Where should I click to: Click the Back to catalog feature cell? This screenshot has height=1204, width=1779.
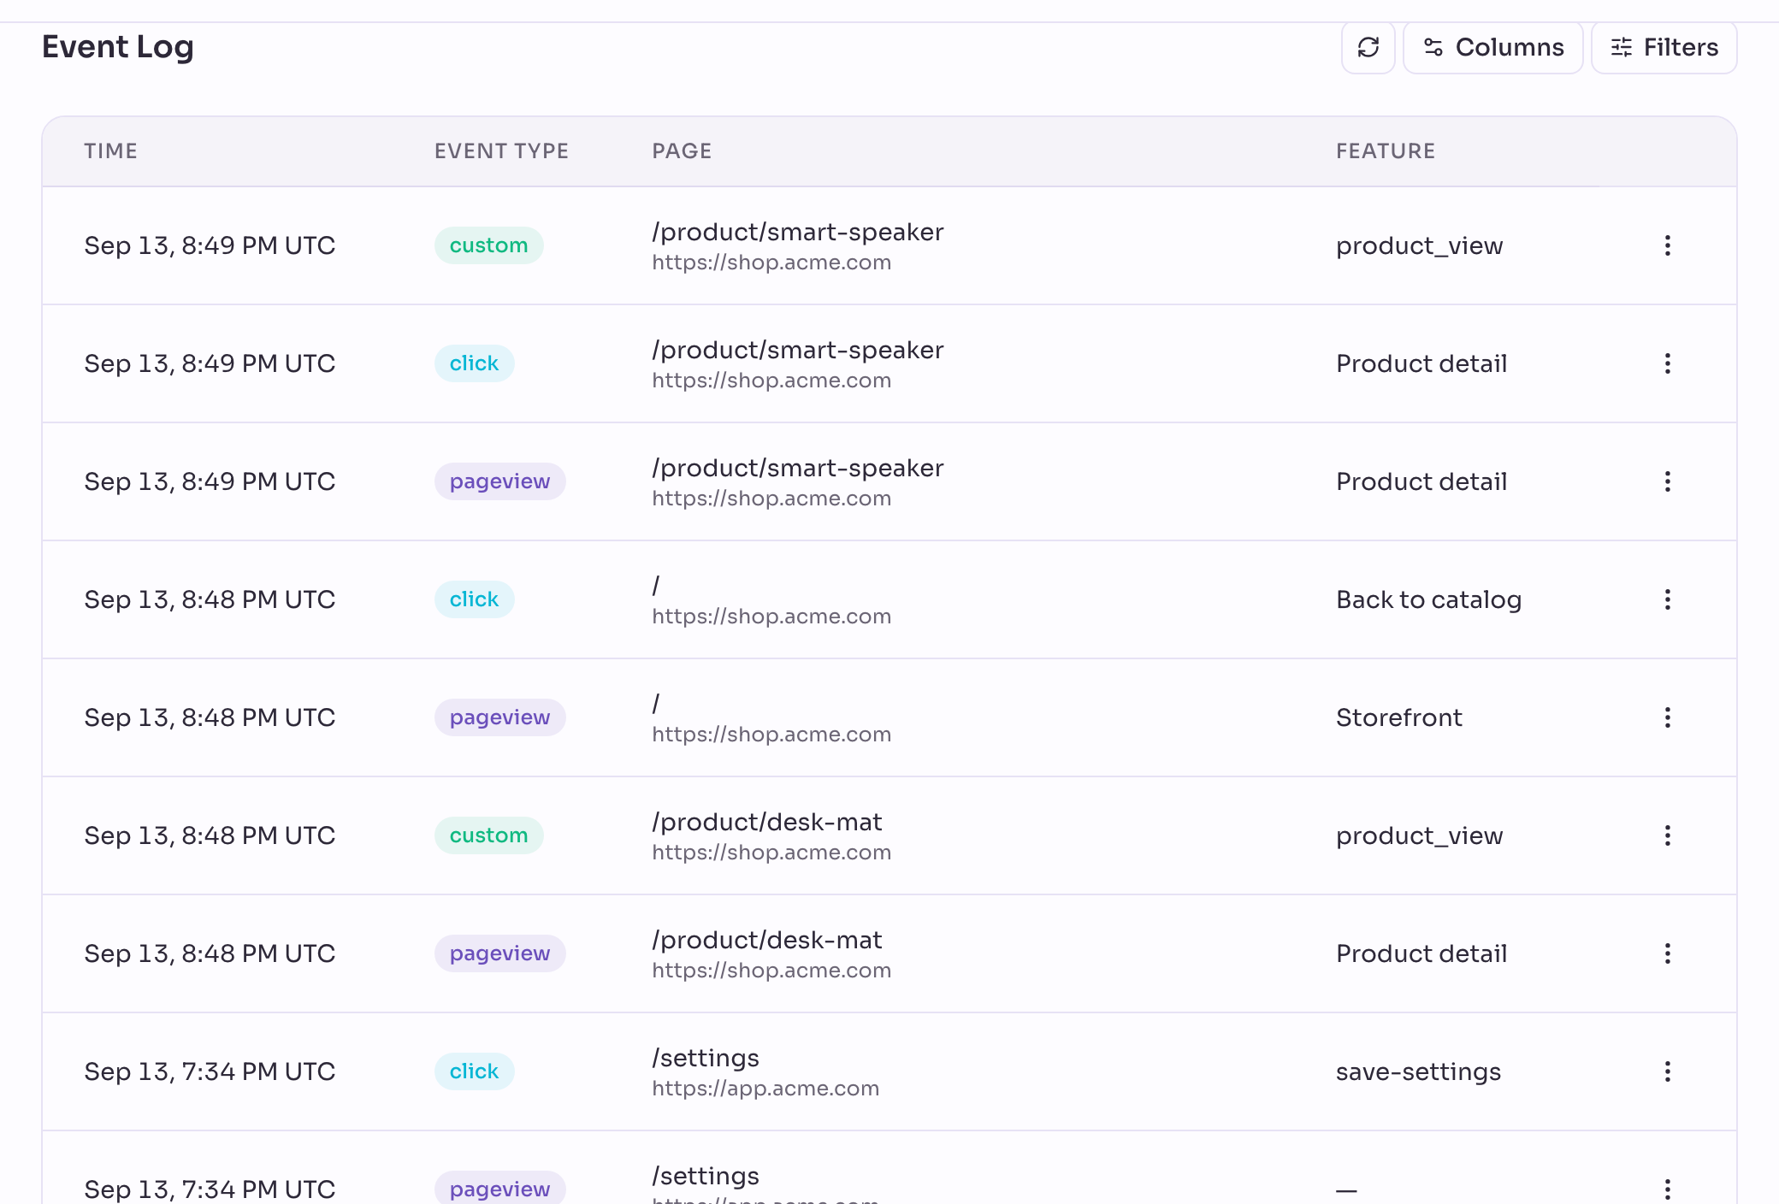point(1428,599)
